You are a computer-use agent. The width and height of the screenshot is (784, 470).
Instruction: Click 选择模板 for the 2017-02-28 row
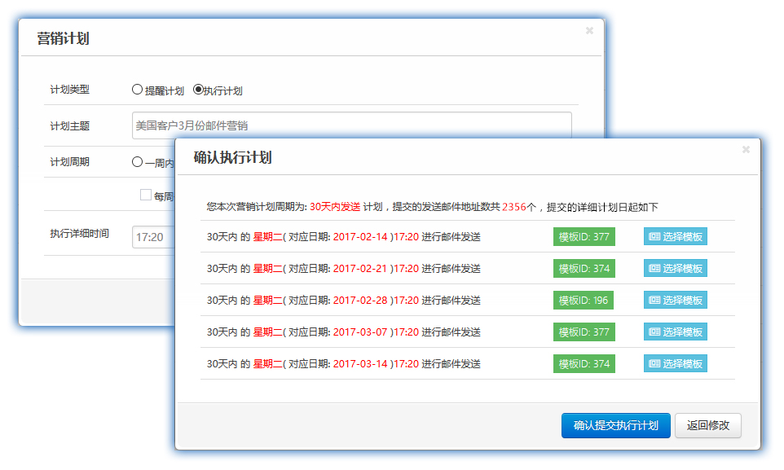click(x=675, y=301)
